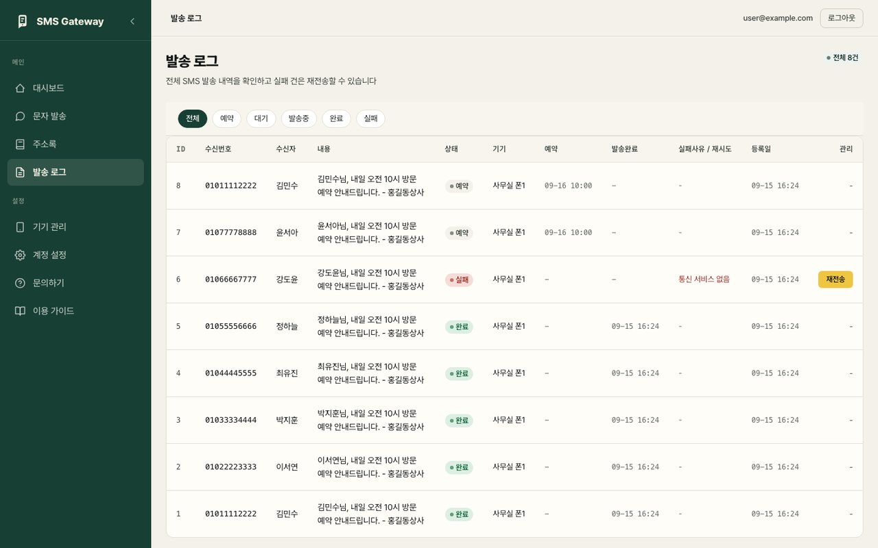Click the 실패 status badge
The width and height of the screenshot is (878, 548).
[x=459, y=279]
